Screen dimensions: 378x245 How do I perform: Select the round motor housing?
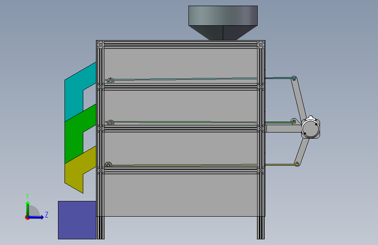click(x=310, y=128)
